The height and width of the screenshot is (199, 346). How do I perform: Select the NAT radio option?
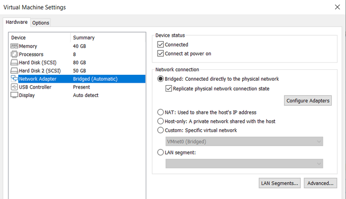[x=160, y=112]
